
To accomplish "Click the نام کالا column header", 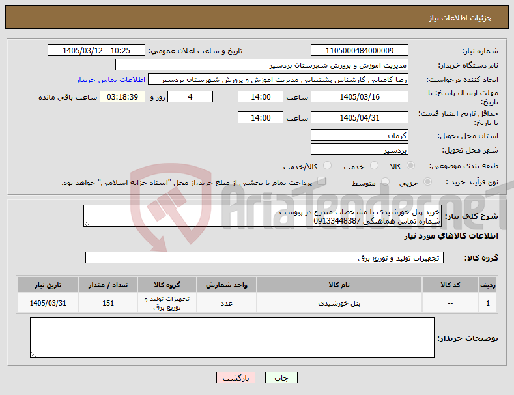I will point(339,285).
